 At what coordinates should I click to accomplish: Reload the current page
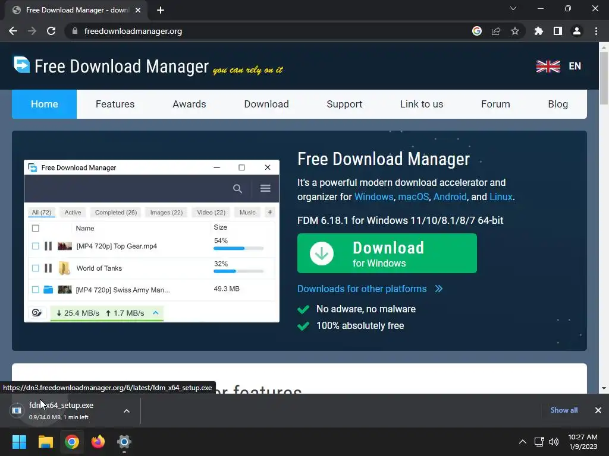(51, 31)
